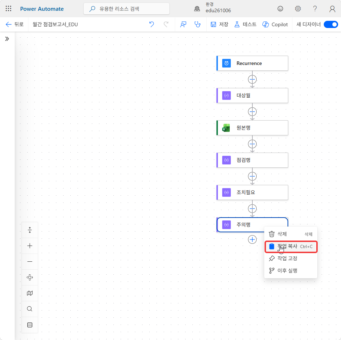
Task: Click the bottom list layout icon
Action: tap(30, 325)
